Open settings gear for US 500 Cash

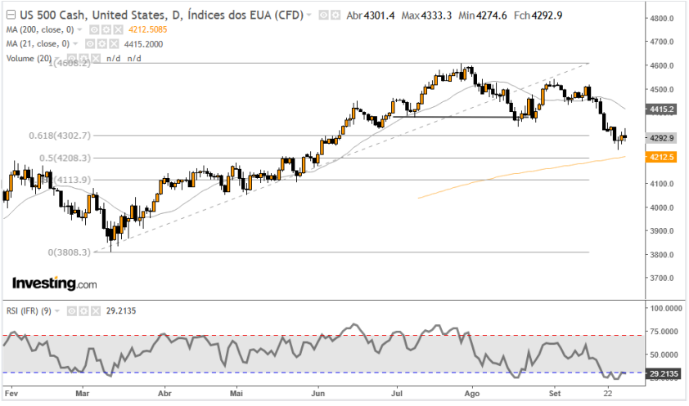coord(335,16)
